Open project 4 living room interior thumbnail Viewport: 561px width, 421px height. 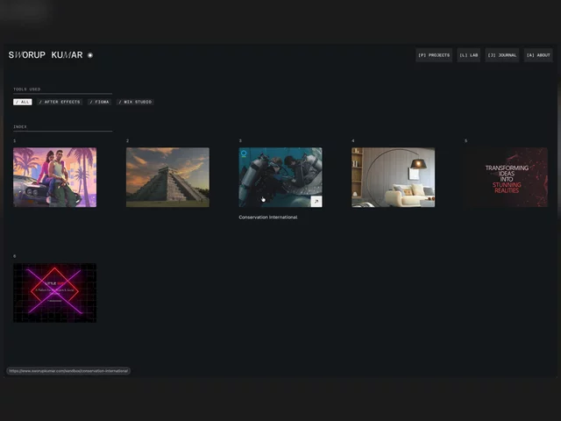click(394, 177)
